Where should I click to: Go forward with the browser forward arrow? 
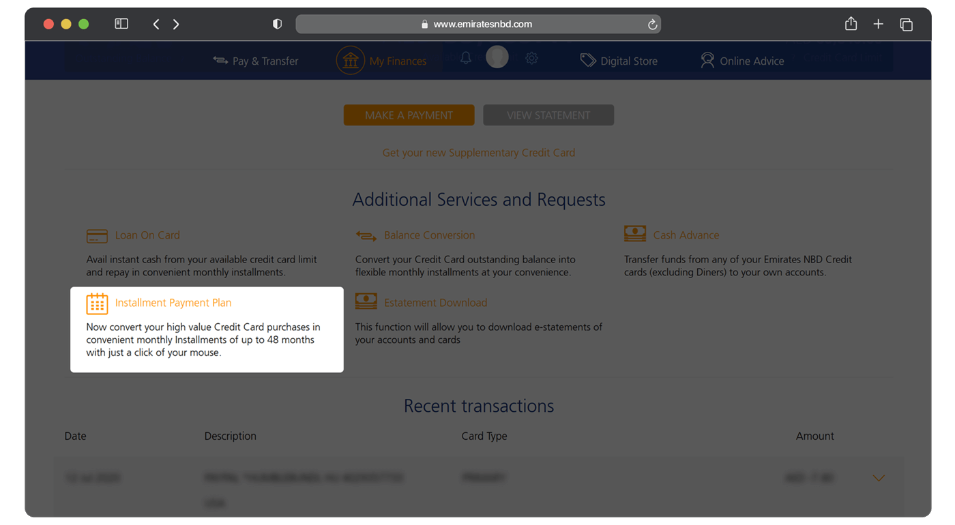click(x=176, y=24)
